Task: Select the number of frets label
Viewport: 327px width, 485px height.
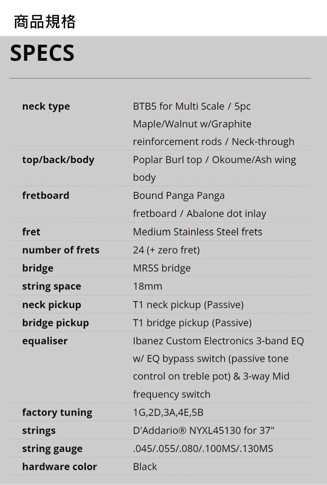Action: [61, 250]
